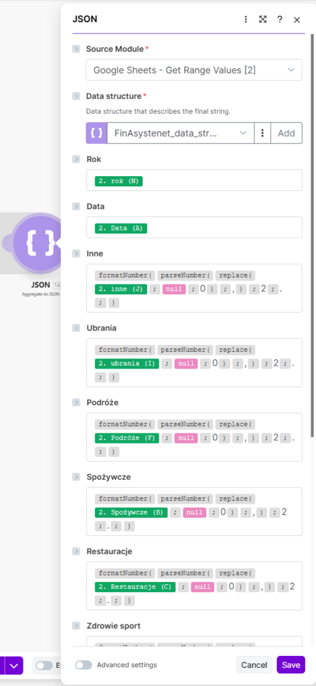Toggle Advanced settings switch
316x686 pixels.
[84, 665]
